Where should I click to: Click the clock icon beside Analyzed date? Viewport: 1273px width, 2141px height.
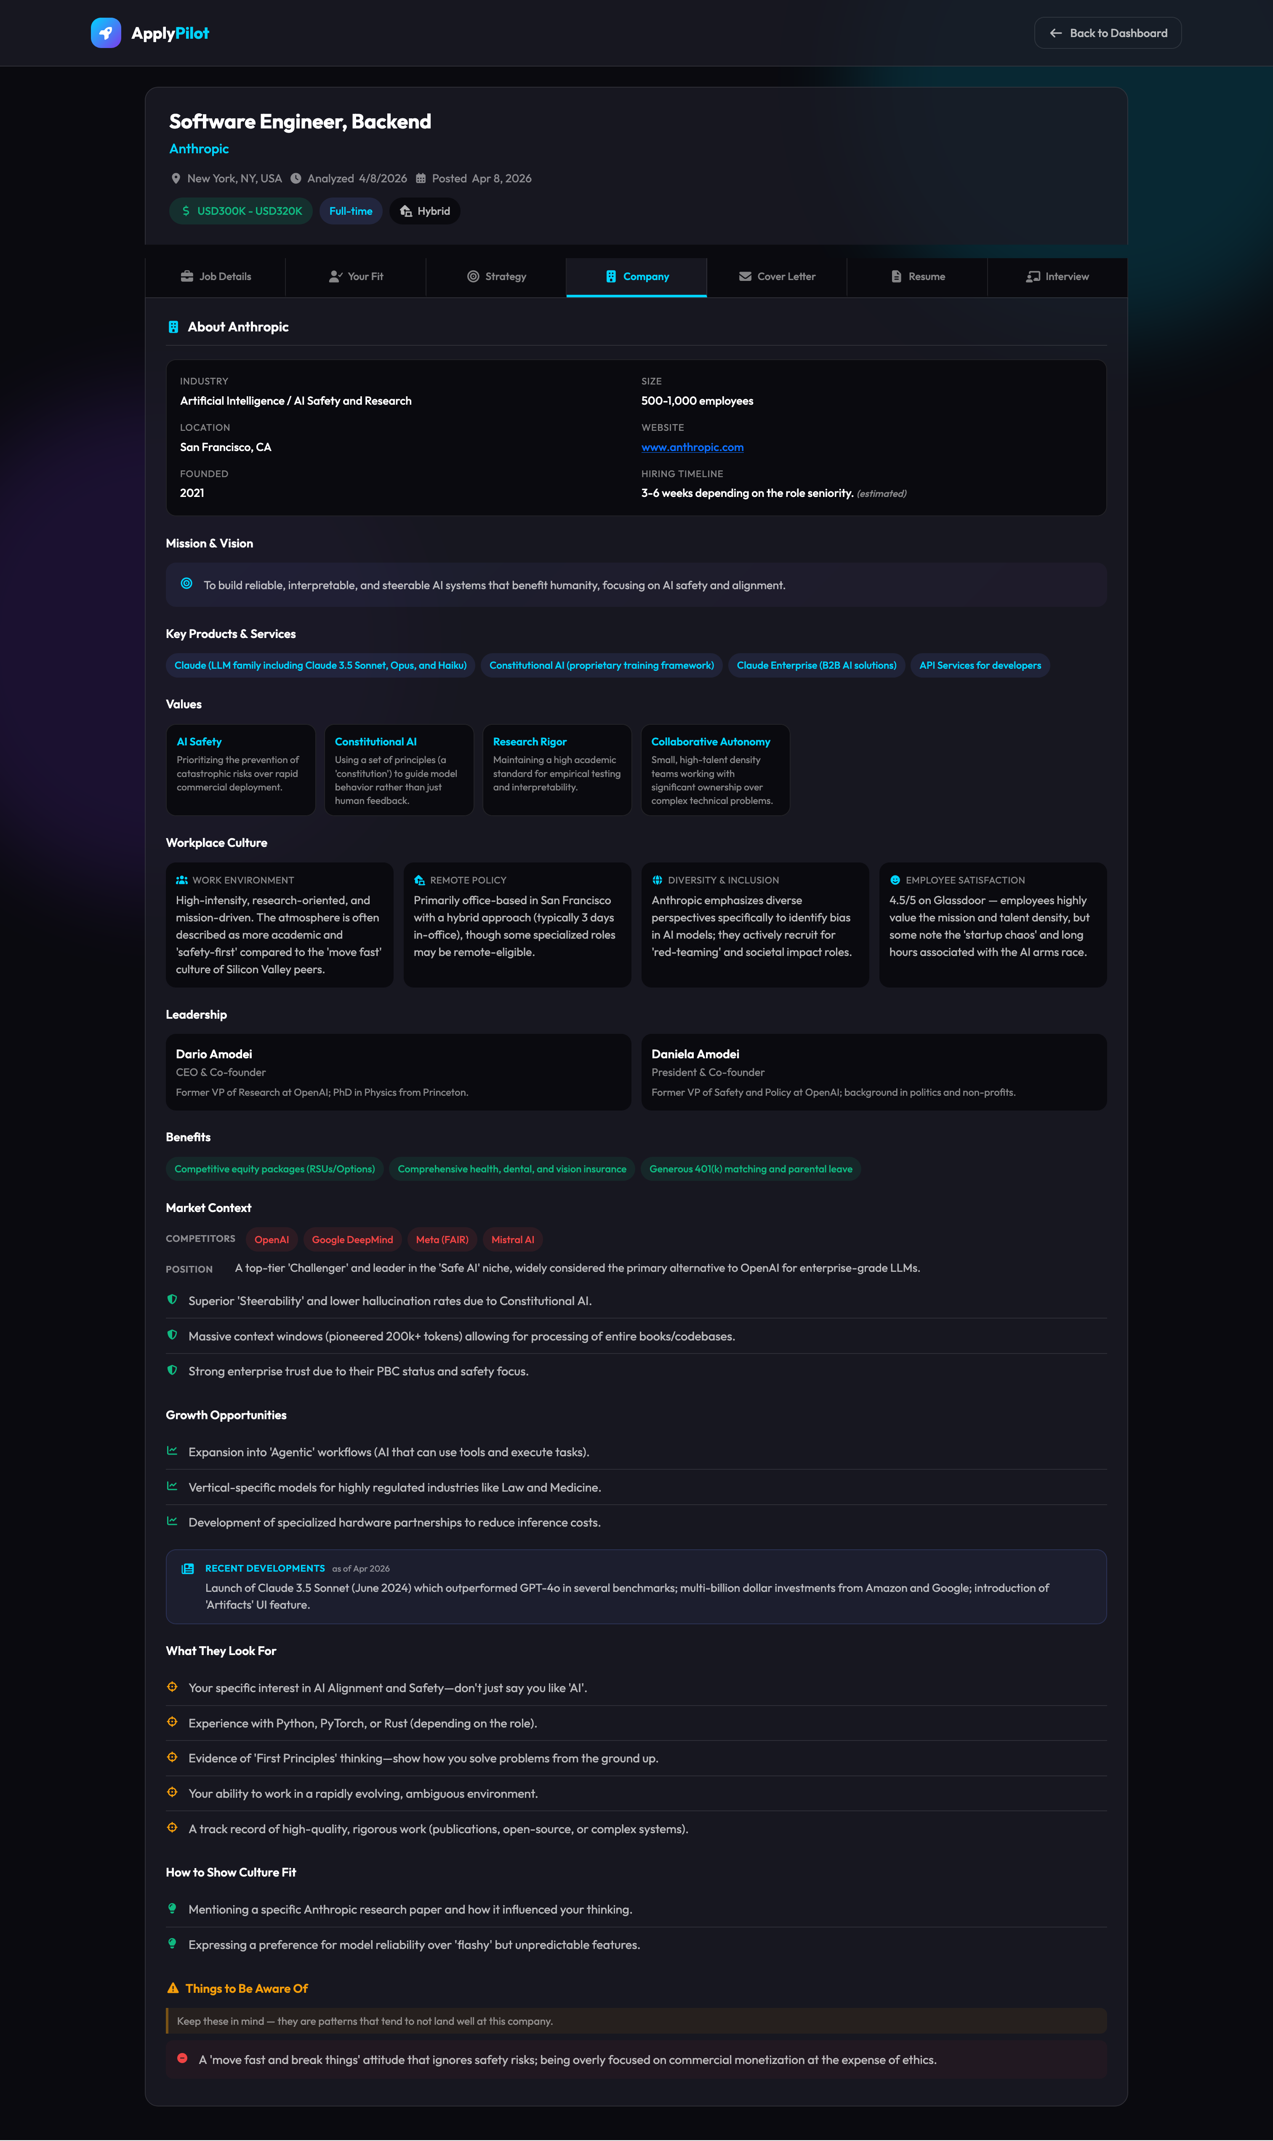[x=296, y=179]
